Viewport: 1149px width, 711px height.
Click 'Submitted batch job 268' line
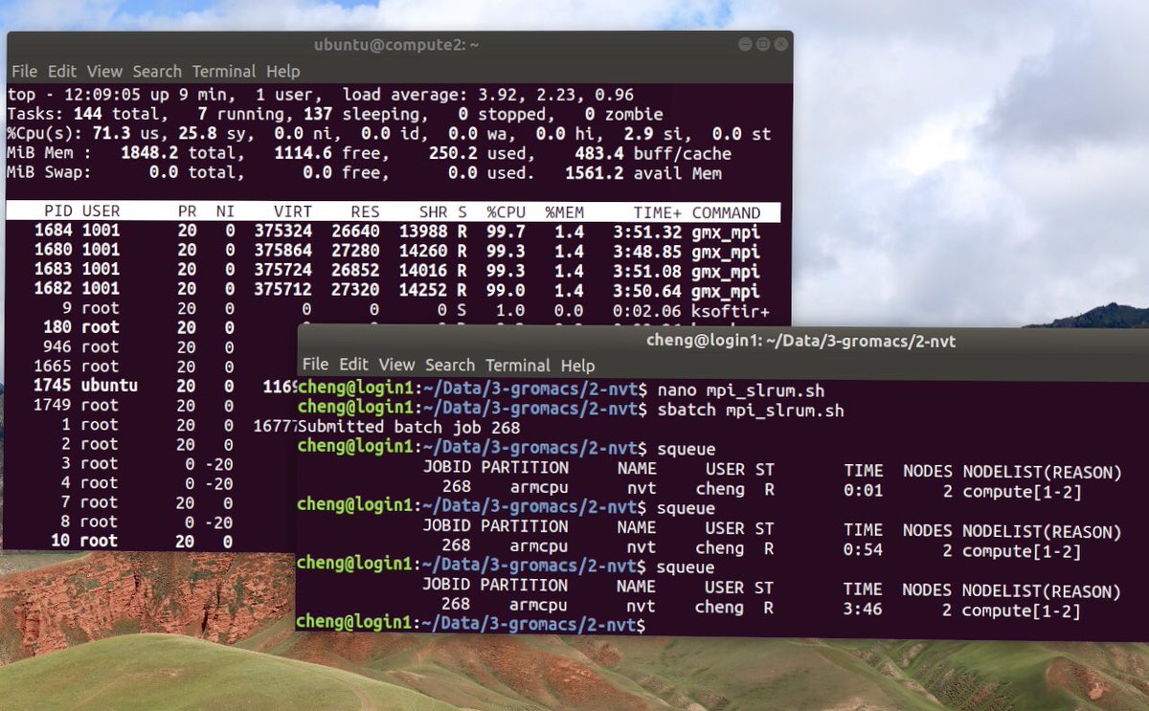pos(409,427)
